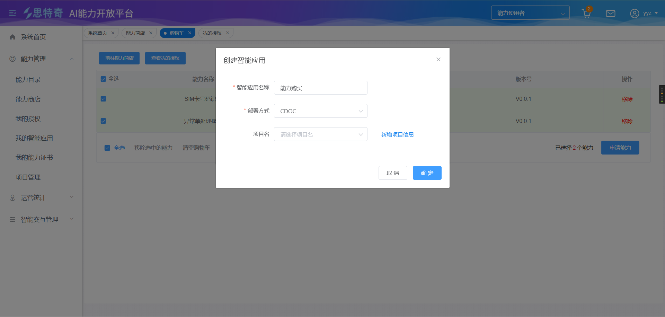Click the 新增项目信息 link
The image size is (665, 317).
click(398, 134)
